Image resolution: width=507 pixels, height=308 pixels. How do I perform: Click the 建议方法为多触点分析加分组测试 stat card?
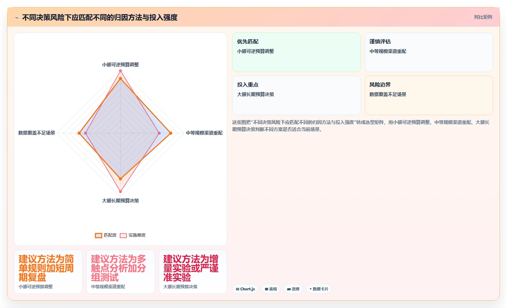point(120,272)
